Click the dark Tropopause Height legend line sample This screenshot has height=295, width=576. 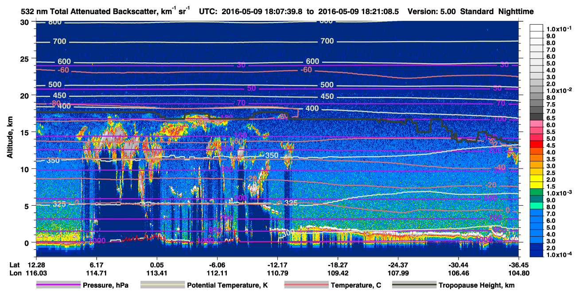[414, 285]
